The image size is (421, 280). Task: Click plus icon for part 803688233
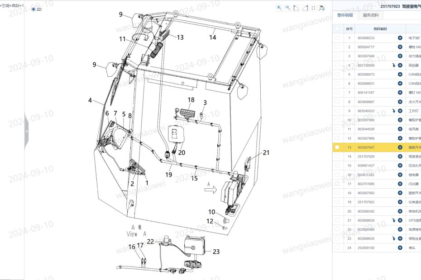[400, 38]
